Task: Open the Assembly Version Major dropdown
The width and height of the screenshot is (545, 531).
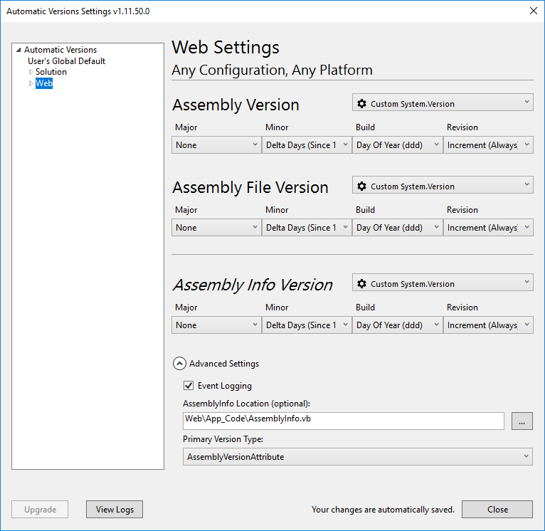Action: 216,145
